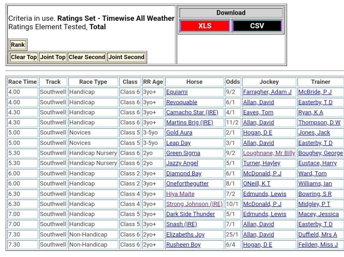Choose the Clear Second filter
Viewport: 344px width, 257px height.
87,57
